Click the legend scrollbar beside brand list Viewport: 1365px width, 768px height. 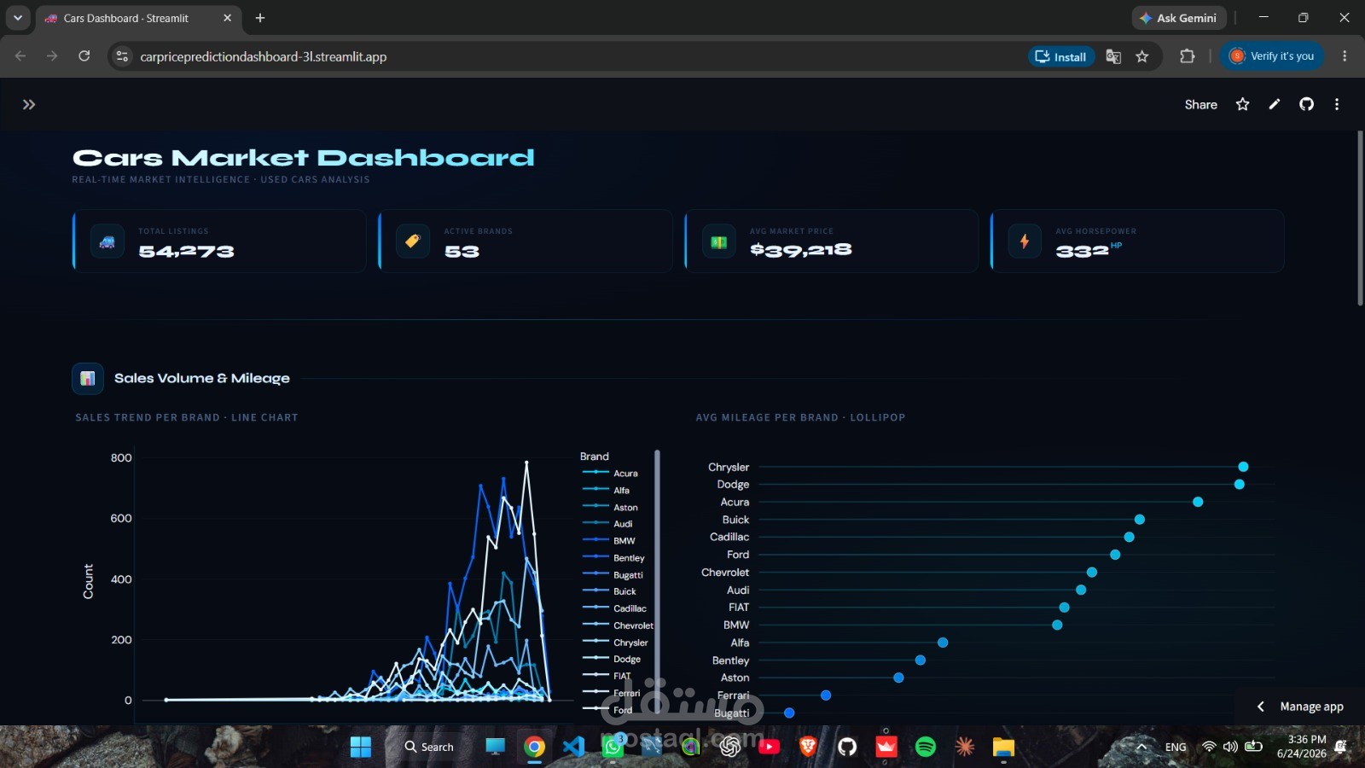(658, 580)
